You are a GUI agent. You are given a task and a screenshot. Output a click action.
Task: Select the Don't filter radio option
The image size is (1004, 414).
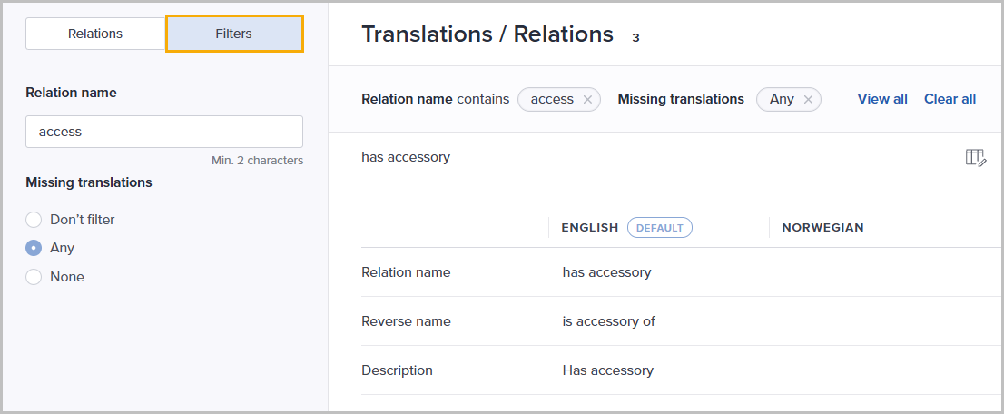34,220
